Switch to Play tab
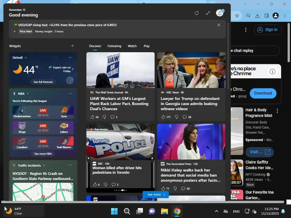 click(x=146, y=46)
